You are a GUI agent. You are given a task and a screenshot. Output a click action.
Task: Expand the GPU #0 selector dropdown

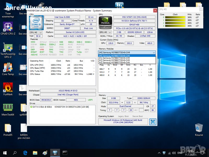pyautogui.click(x=105, y=32)
